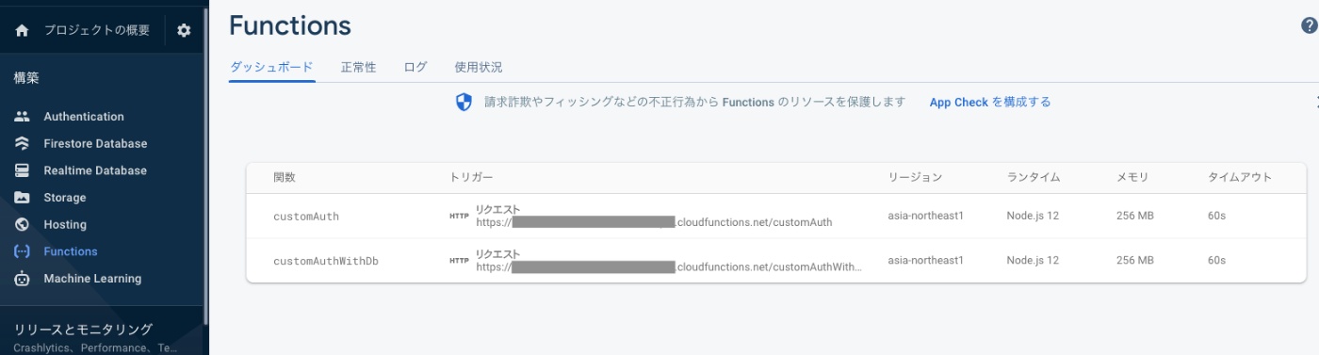The image size is (1319, 355).
Task: Switch to 正常性 tab
Action: 358,68
